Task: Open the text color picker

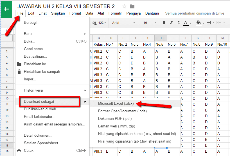Action: click(x=186, y=23)
